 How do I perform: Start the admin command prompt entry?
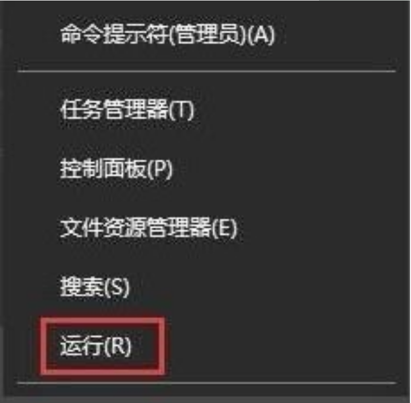[x=167, y=35]
